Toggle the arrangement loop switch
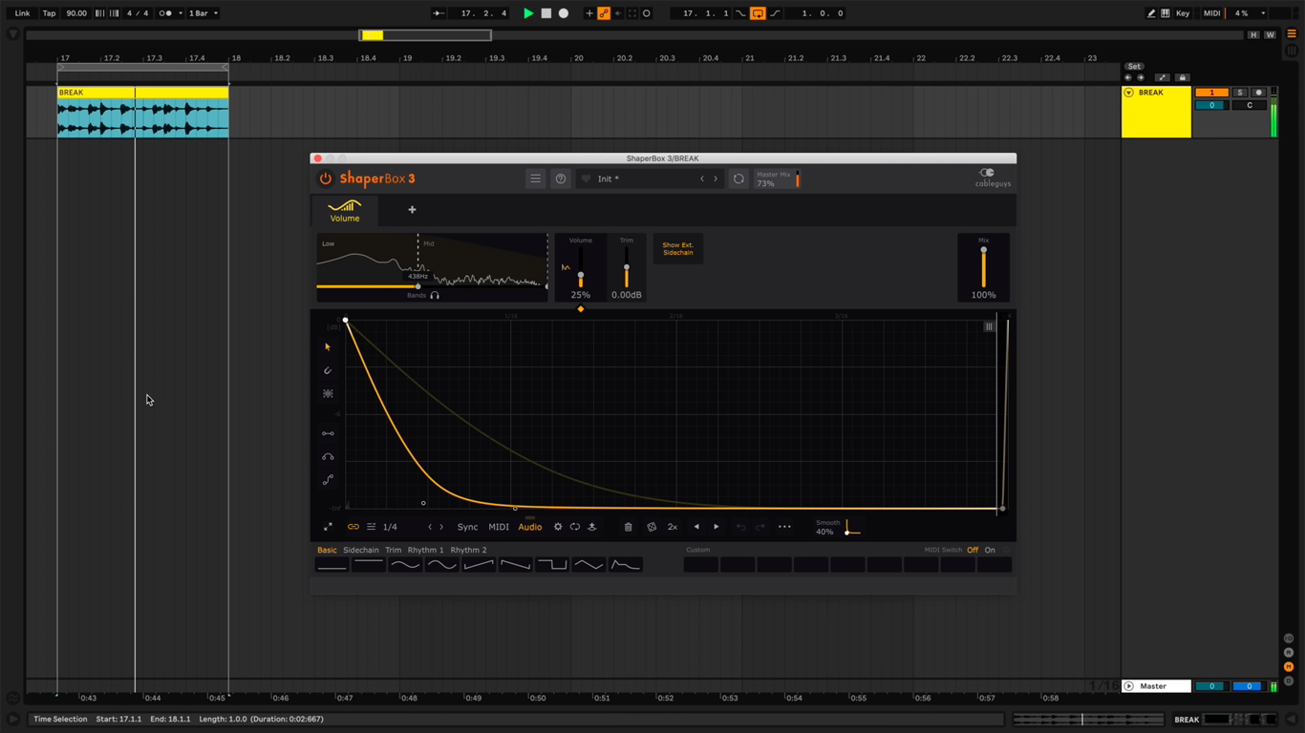The image size is (1305, 733). tap(758, 13)
